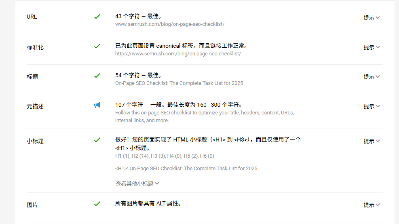Click the 元描述 row label
The height and width of the screenshot is (224, 399).
click(35, 106)
